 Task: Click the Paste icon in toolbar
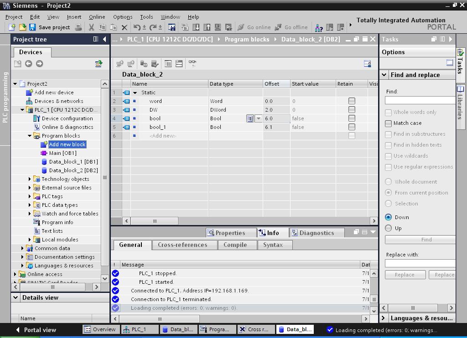pyautogui.click(x=114, y=27)
